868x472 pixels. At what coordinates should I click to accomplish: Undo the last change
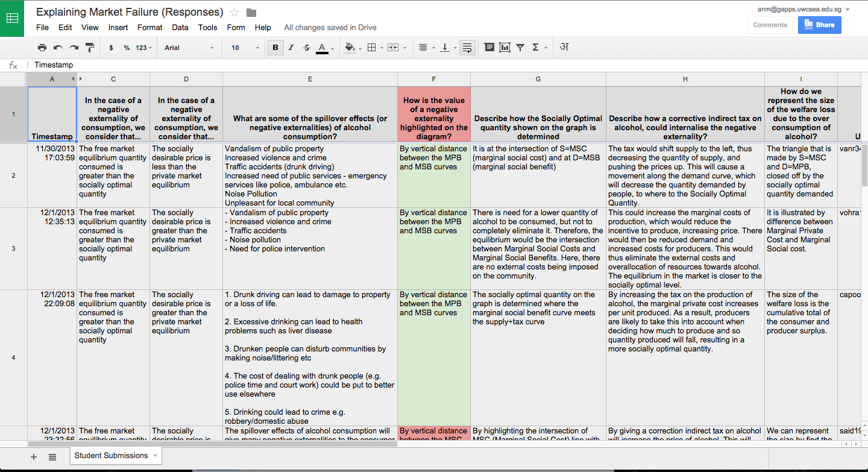(57, 47)
